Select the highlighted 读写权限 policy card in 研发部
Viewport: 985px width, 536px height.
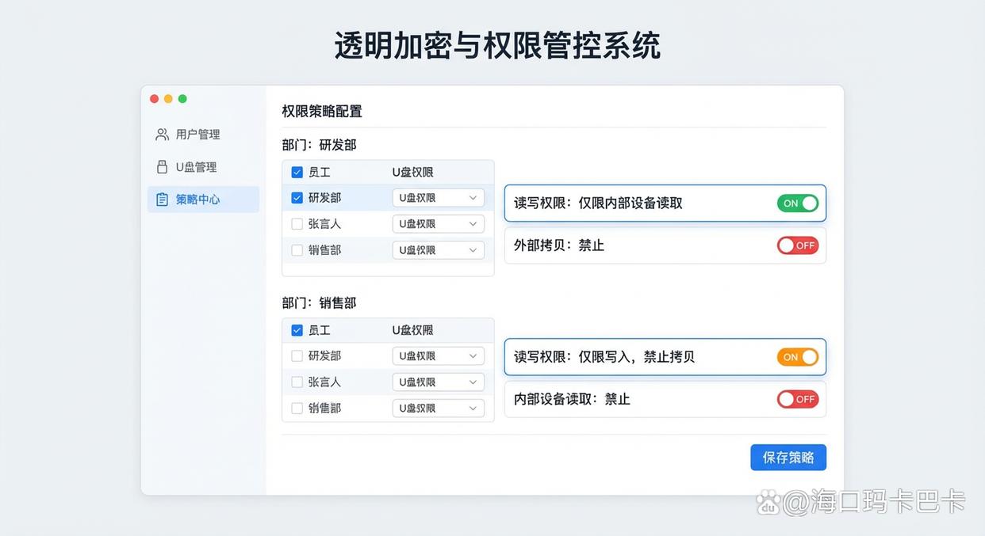click(665, 203)
